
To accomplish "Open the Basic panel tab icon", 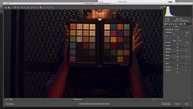I will [x=165, y=24].
